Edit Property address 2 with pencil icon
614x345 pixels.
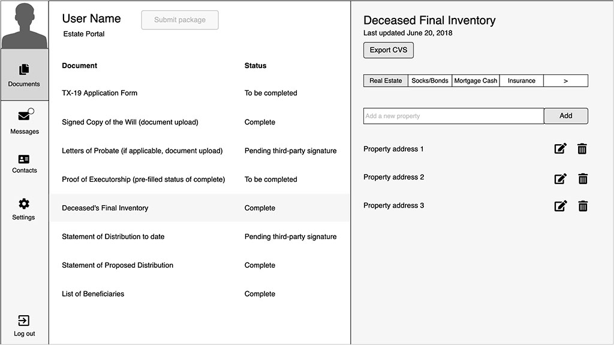pos(561,178)
